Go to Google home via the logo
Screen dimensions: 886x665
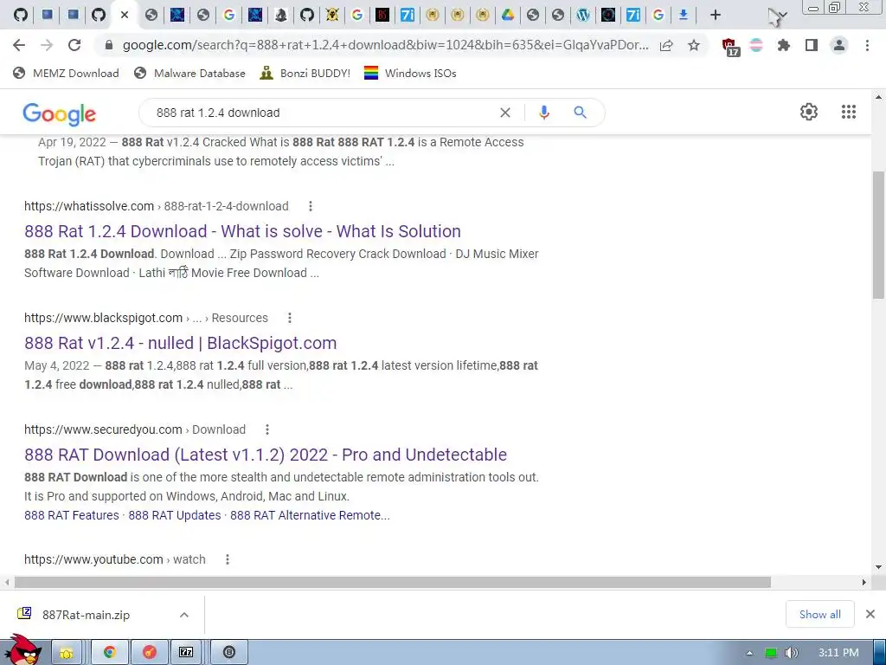coord(60,113)
